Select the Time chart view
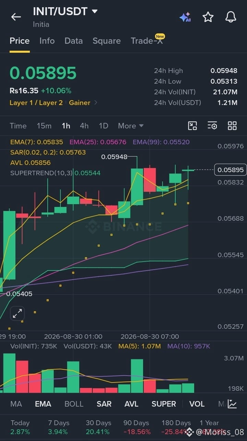The height and width of the screenshot is (441, 247). point(18,126)
